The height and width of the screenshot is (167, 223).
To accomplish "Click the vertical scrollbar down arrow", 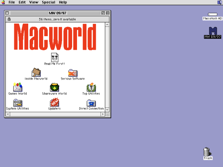I will (107, 110).
